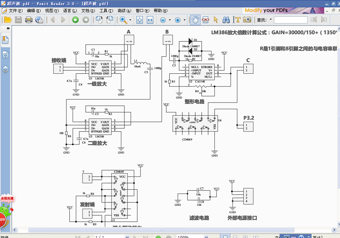Image resolution: width=340 pixels, height=238 pixels.
Task: Find previous match icon
Action: pos(314,20)
